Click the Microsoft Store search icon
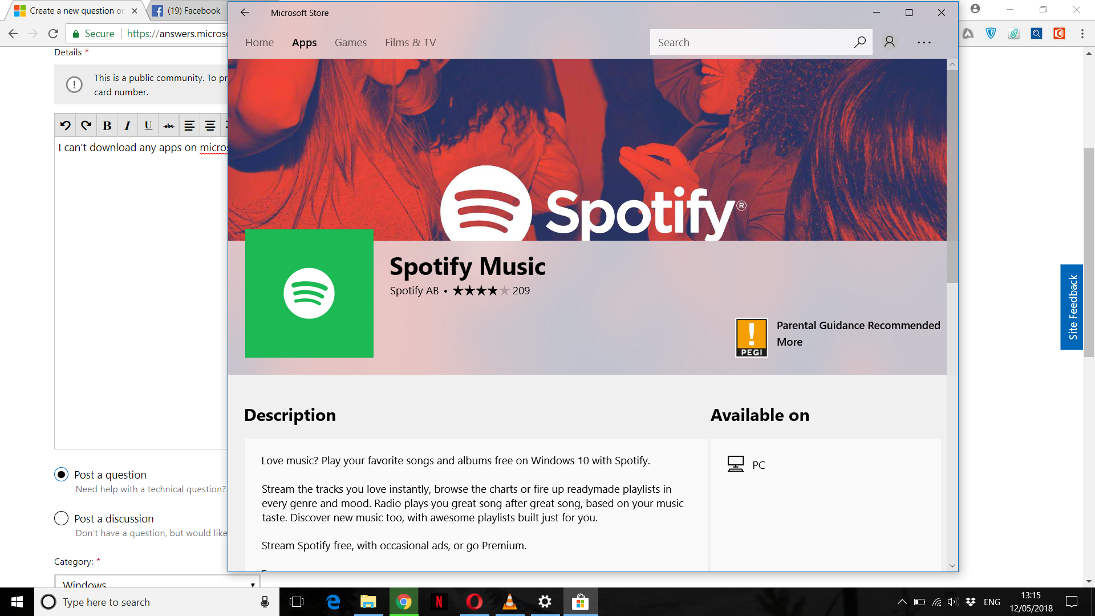The width and height of the screenshot is (1095, 616). (859, 42)
